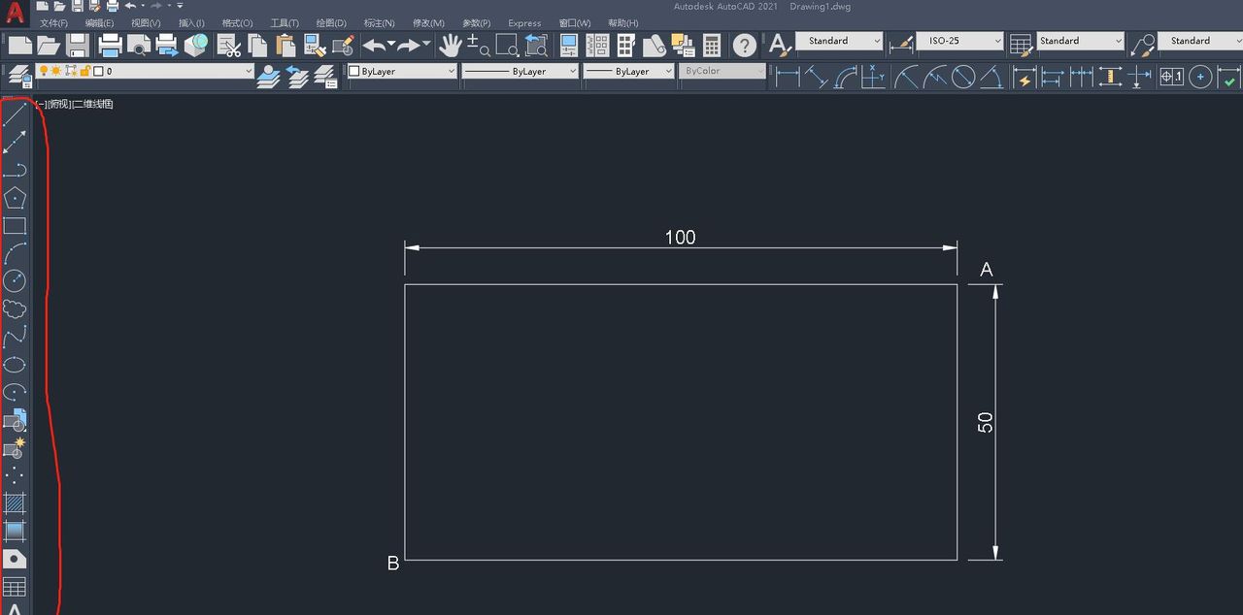Image resolution: width=1243 pixels, height=615 pixels.
Task: Click the Zoom realtime icon
Action: click(x=478, y=45)
